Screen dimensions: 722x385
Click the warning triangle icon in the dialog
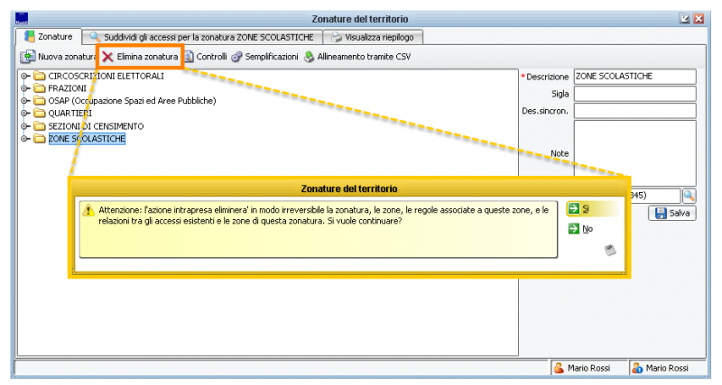pos(88,210)
